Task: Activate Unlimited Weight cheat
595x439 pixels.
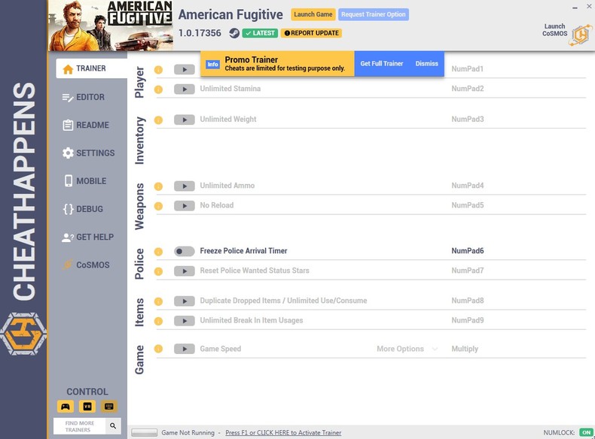Action: point(185,120)
